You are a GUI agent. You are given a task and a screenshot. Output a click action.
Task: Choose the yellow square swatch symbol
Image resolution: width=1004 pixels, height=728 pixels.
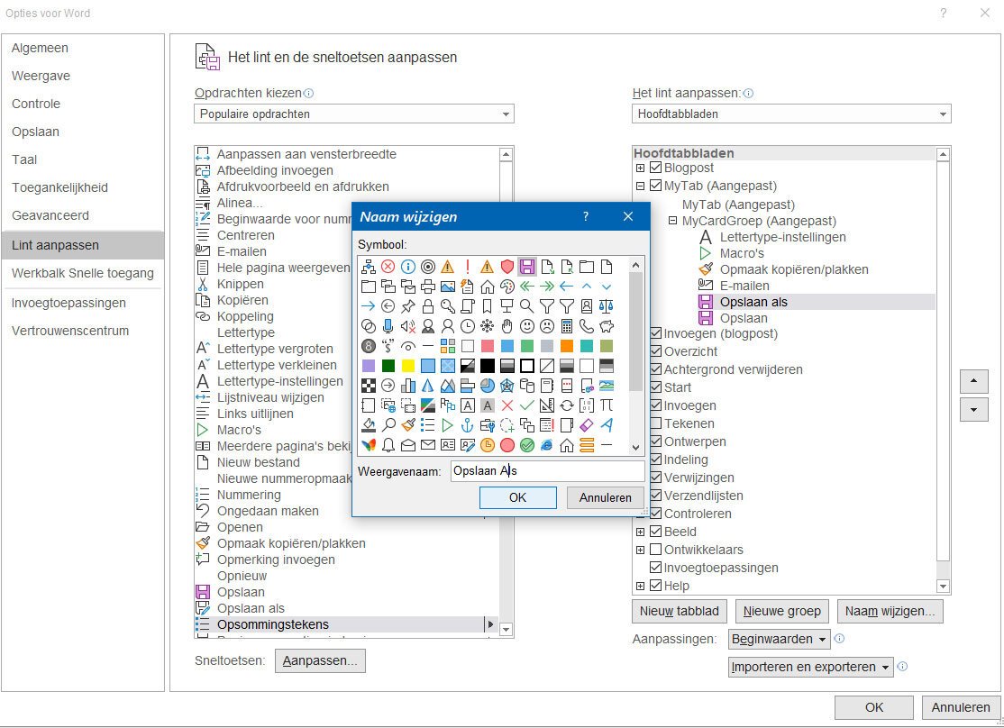(408, 366)
